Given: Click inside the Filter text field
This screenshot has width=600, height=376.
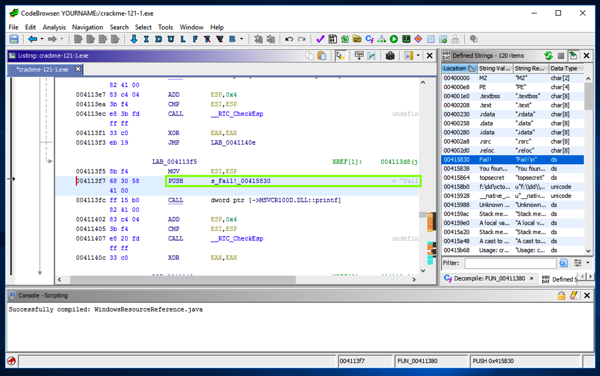Looking at the screenshot, I should 510,263.
